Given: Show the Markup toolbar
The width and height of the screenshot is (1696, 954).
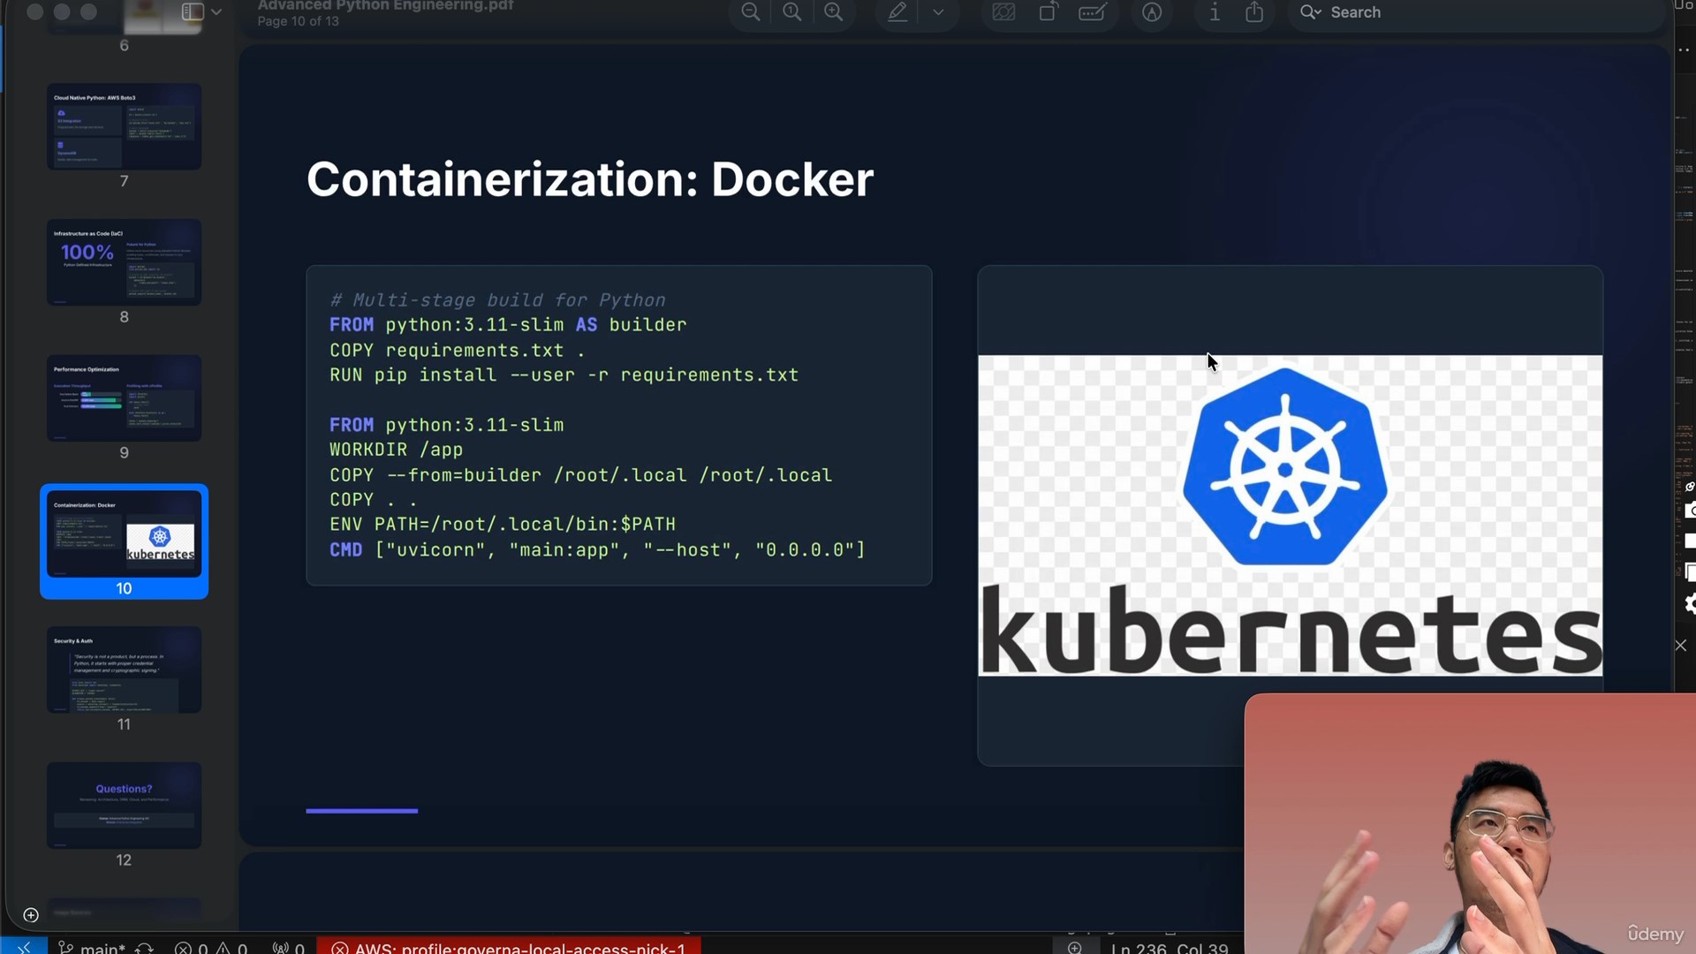Looking at the screenshot, I should tap(1152, 12).
